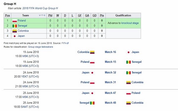Click the Colombia flag icon in standings table
178x111 pixels.
click(15, 31)
